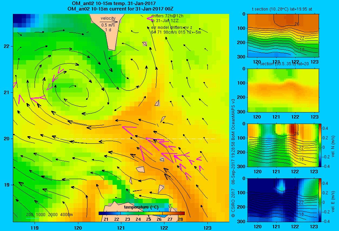Click the '18' contour label in t section panel

tap(302, 50)
